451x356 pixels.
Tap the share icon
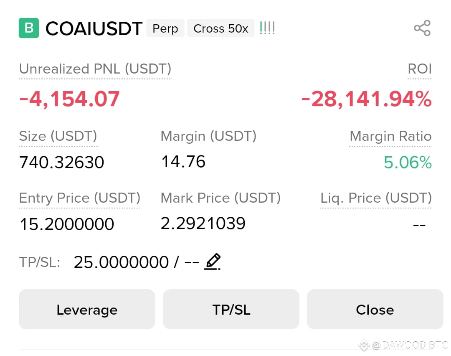click(422, 28)
